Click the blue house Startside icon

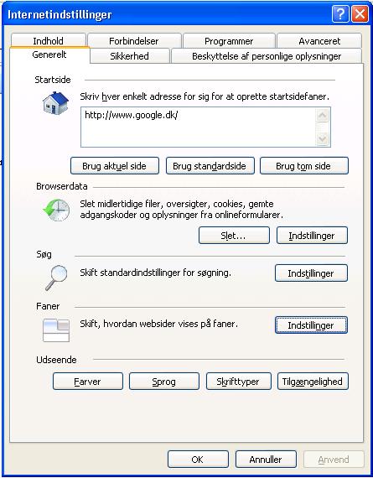tap(55, 103)
